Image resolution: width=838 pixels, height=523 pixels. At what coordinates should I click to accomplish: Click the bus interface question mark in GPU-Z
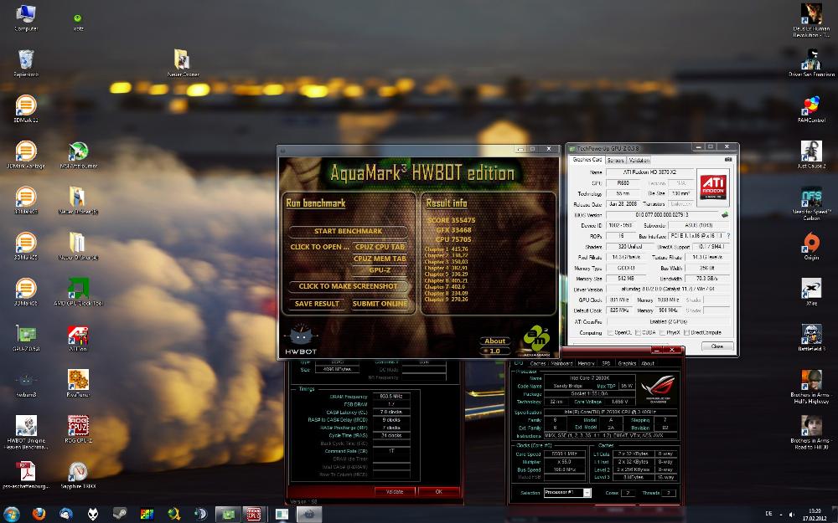pyautogui.click(x=728, y=236)
